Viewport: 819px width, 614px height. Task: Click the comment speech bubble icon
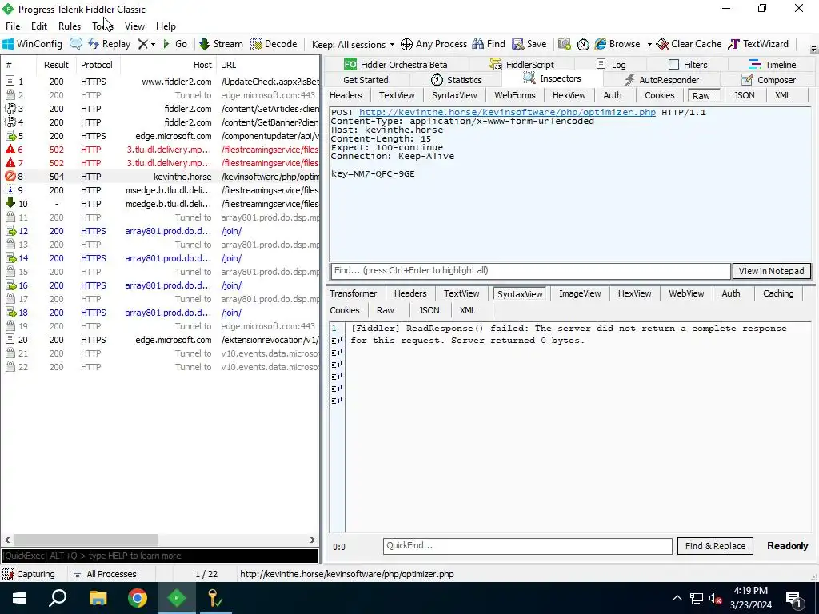(x=76, y=44)
